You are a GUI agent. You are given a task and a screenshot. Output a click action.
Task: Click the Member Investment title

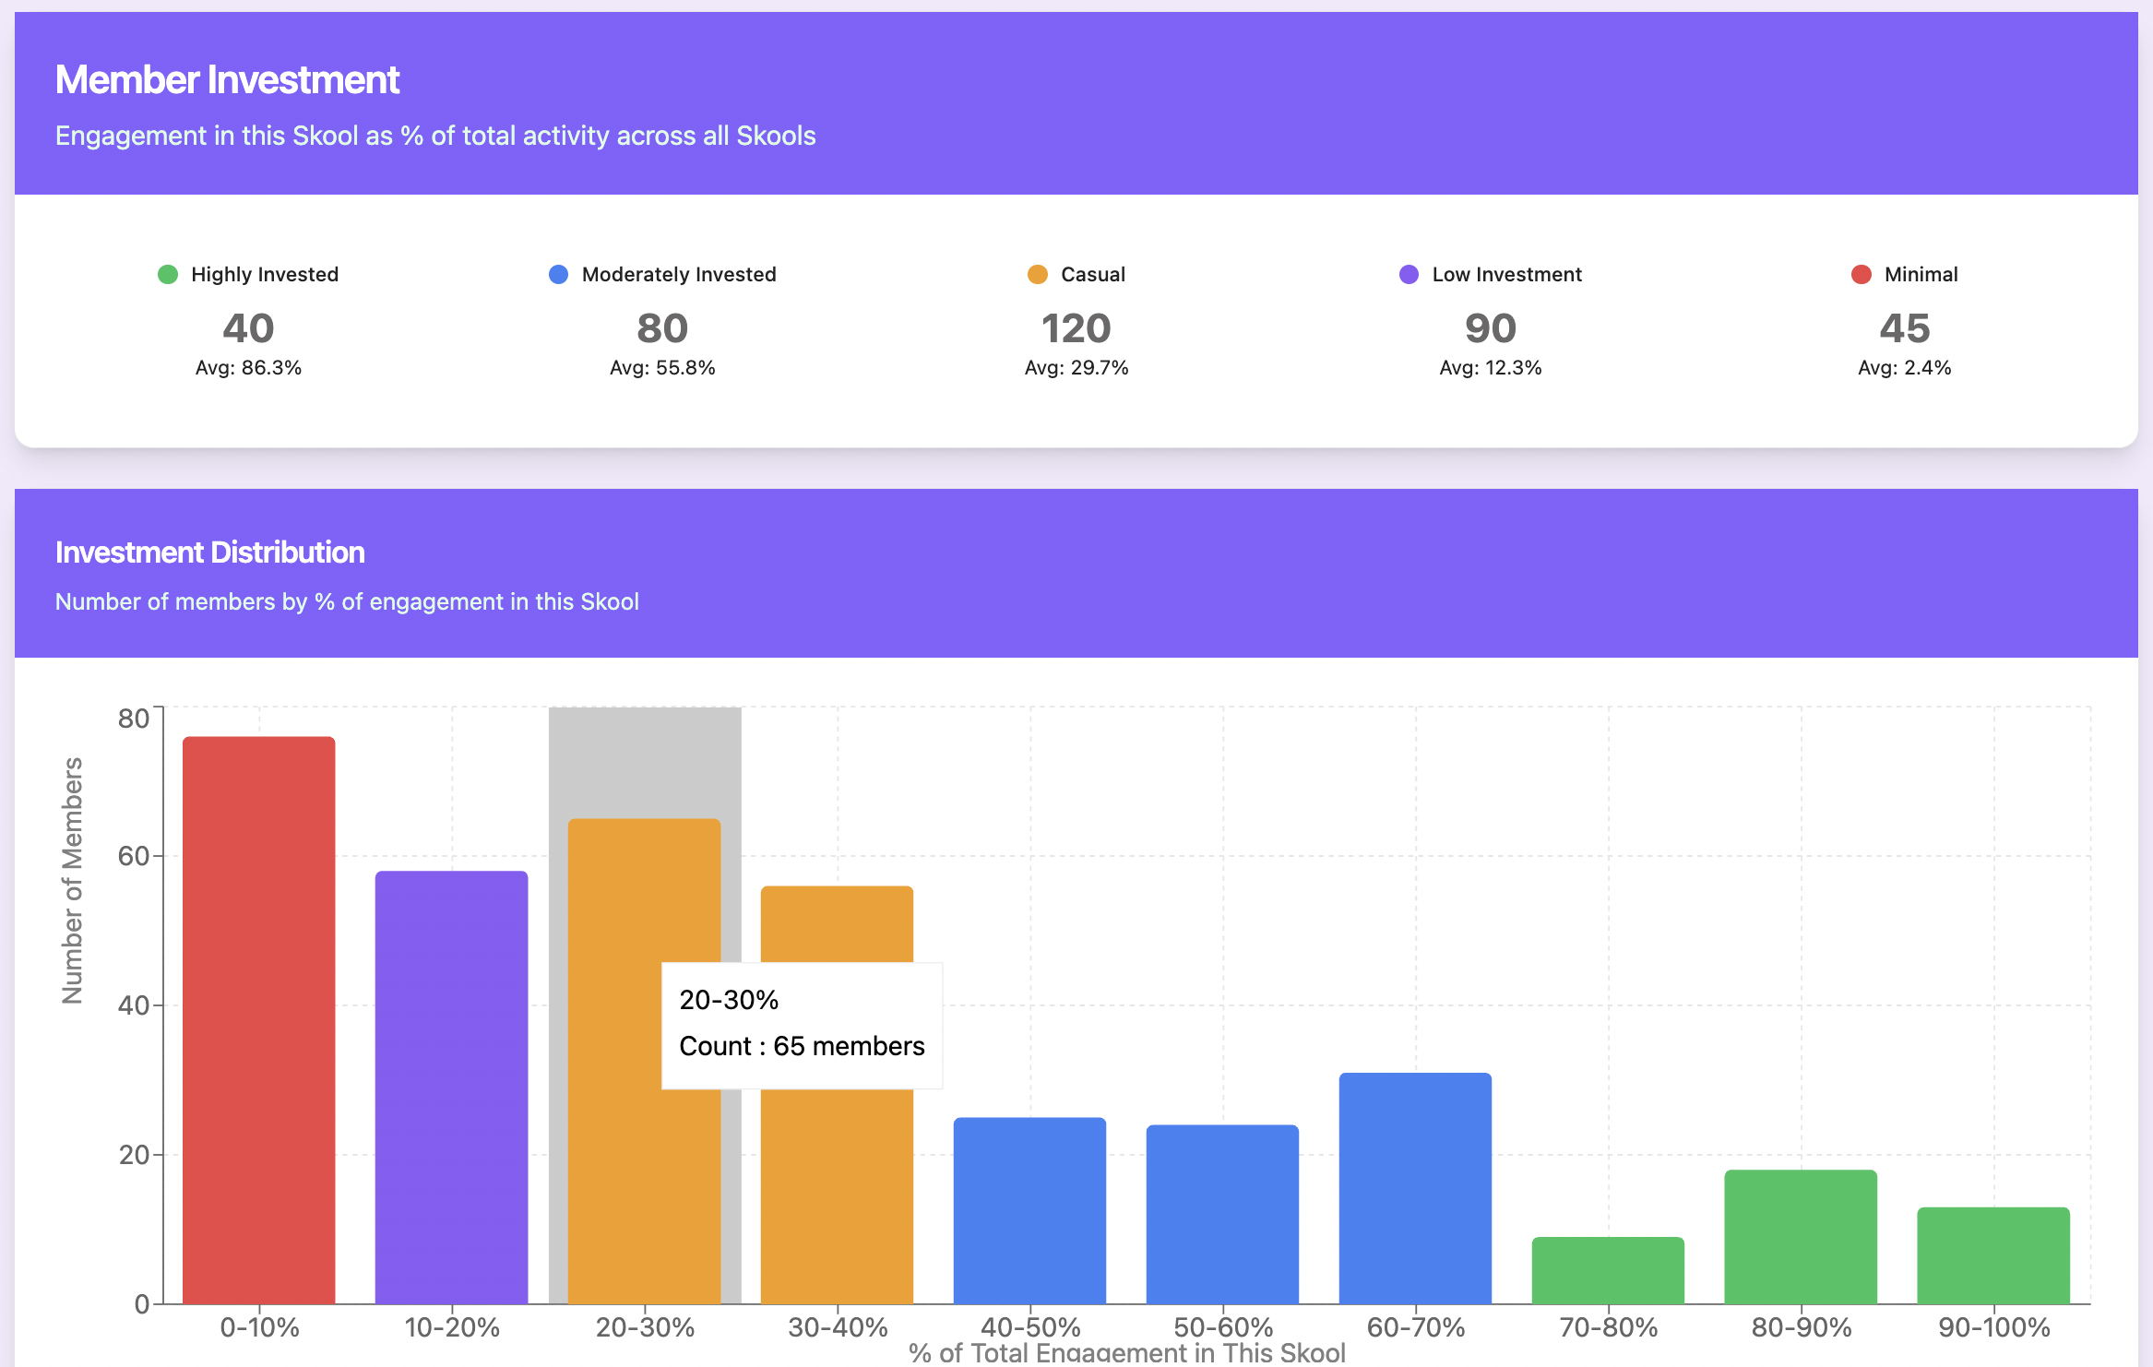tap(227, 79)
